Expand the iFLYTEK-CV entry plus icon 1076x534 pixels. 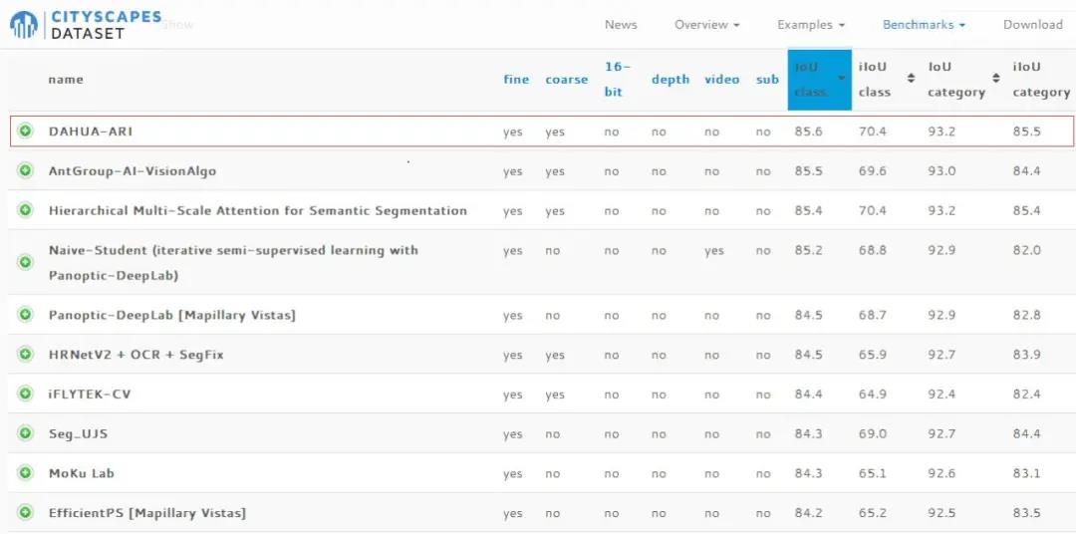[x=25, y=394]
